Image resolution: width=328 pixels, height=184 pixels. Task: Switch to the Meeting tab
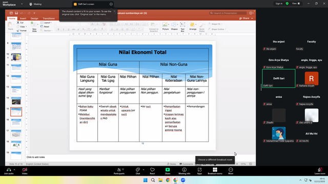tap(35, 4)
